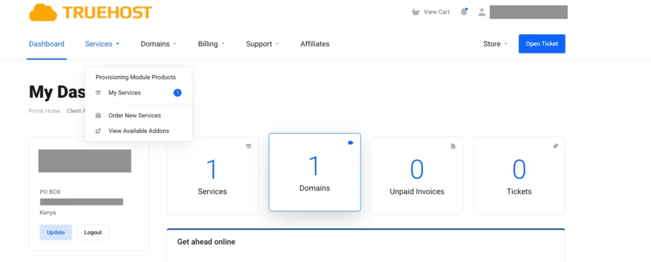Viewport: 651px width, 262px height.
Task: Expand the Domains dropdown menu
Action: [x=158, y=44]
